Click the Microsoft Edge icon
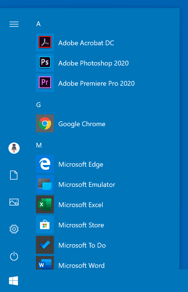Image resolution: width=188 pixels, height=292 pixels. point(45,164)
